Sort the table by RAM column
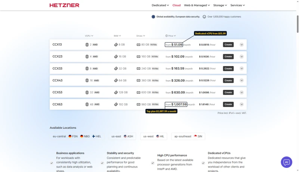Image resolution: width=299 pixels, height=172 pixels. 117,36
